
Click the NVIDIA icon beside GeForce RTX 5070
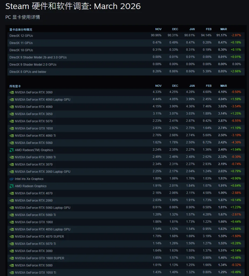coord(12,121)
